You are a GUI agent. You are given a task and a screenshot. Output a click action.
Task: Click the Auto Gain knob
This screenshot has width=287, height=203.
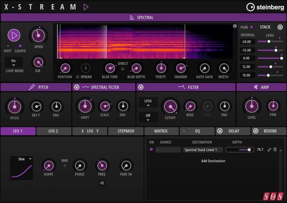(205, 68)
